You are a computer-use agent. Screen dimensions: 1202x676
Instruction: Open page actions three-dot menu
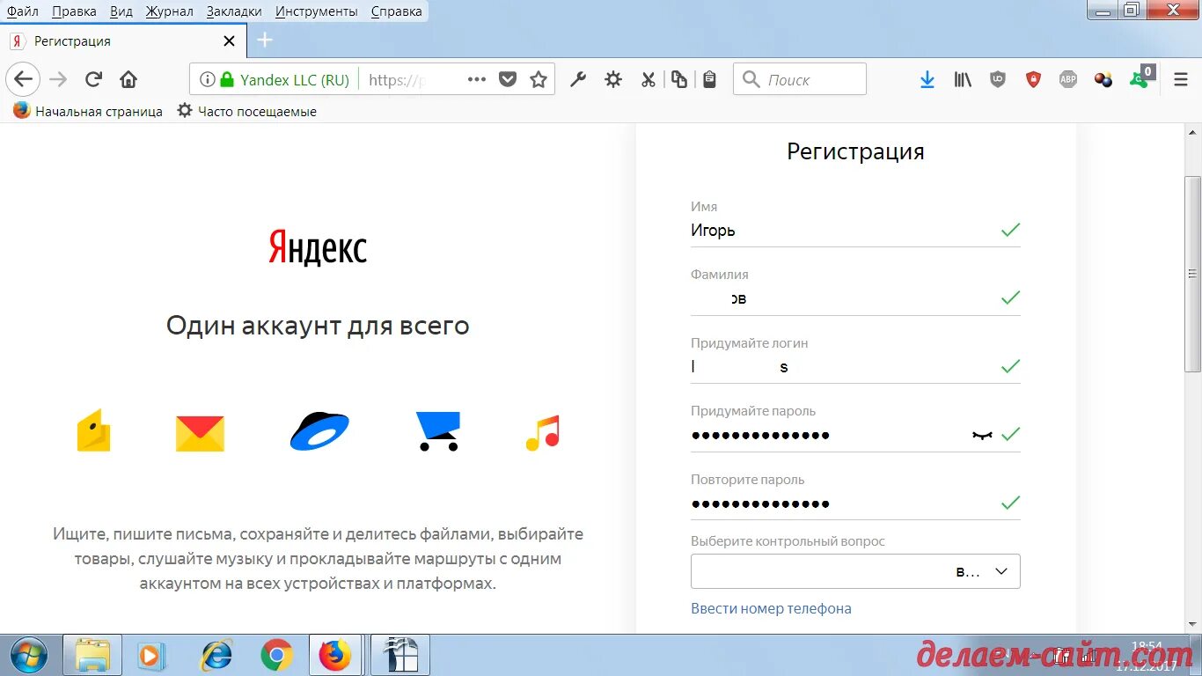click(477, 79)
